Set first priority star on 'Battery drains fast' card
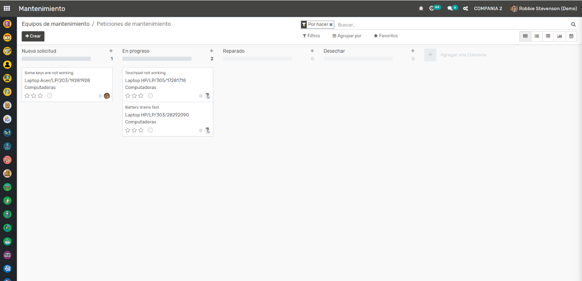582x281 pixels. point(128,130)
